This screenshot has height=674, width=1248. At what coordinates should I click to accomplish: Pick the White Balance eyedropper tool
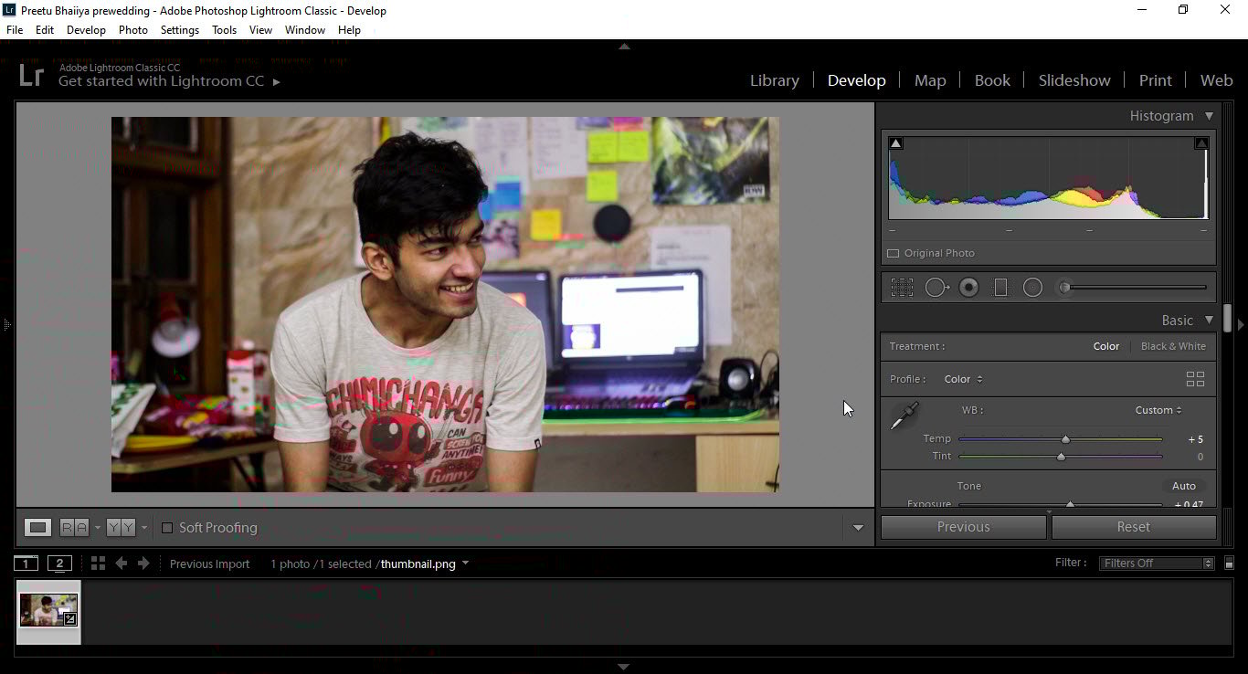tap(904, 416)
